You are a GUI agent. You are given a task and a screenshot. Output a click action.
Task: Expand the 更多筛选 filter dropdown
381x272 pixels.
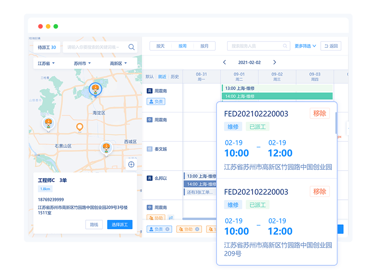pyautogui.click(x=305, y=46)
